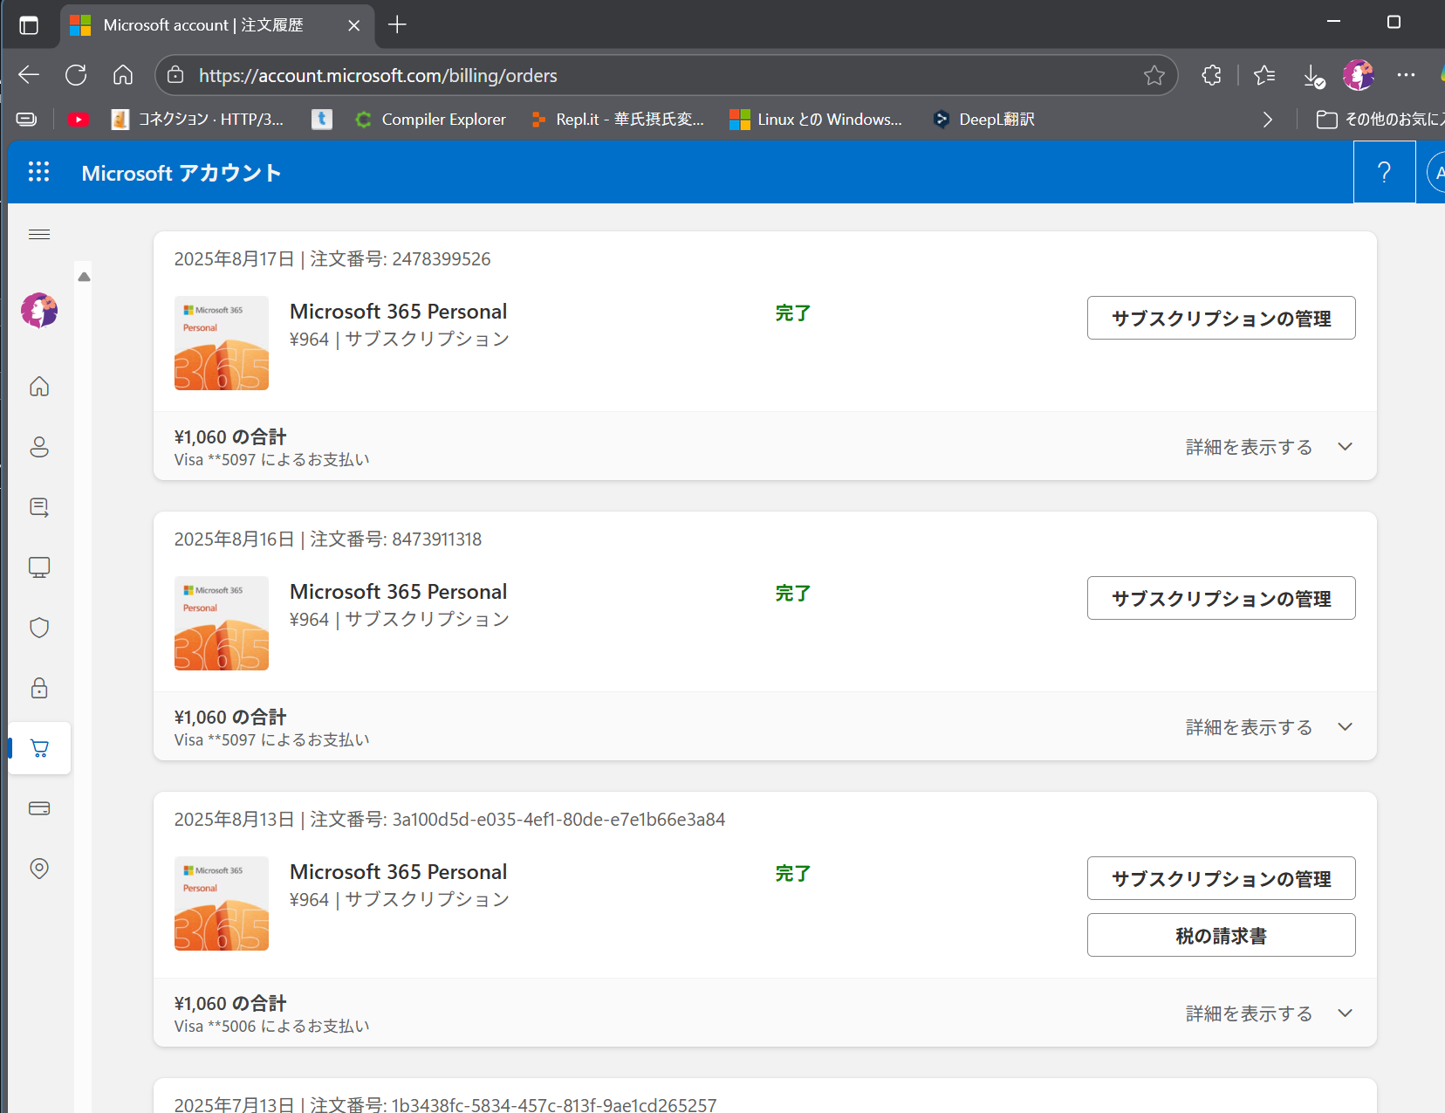
Task: Open browser settings and more menu
Action: tap(1406, 75)
